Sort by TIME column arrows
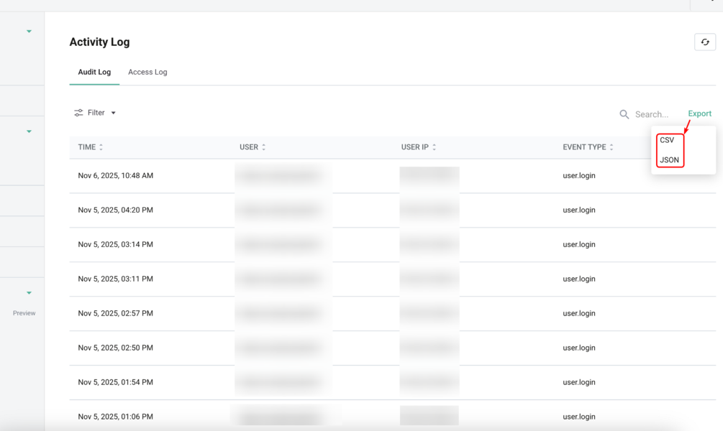The height and width of the screenshot is (431, 723). pos(101,147)
